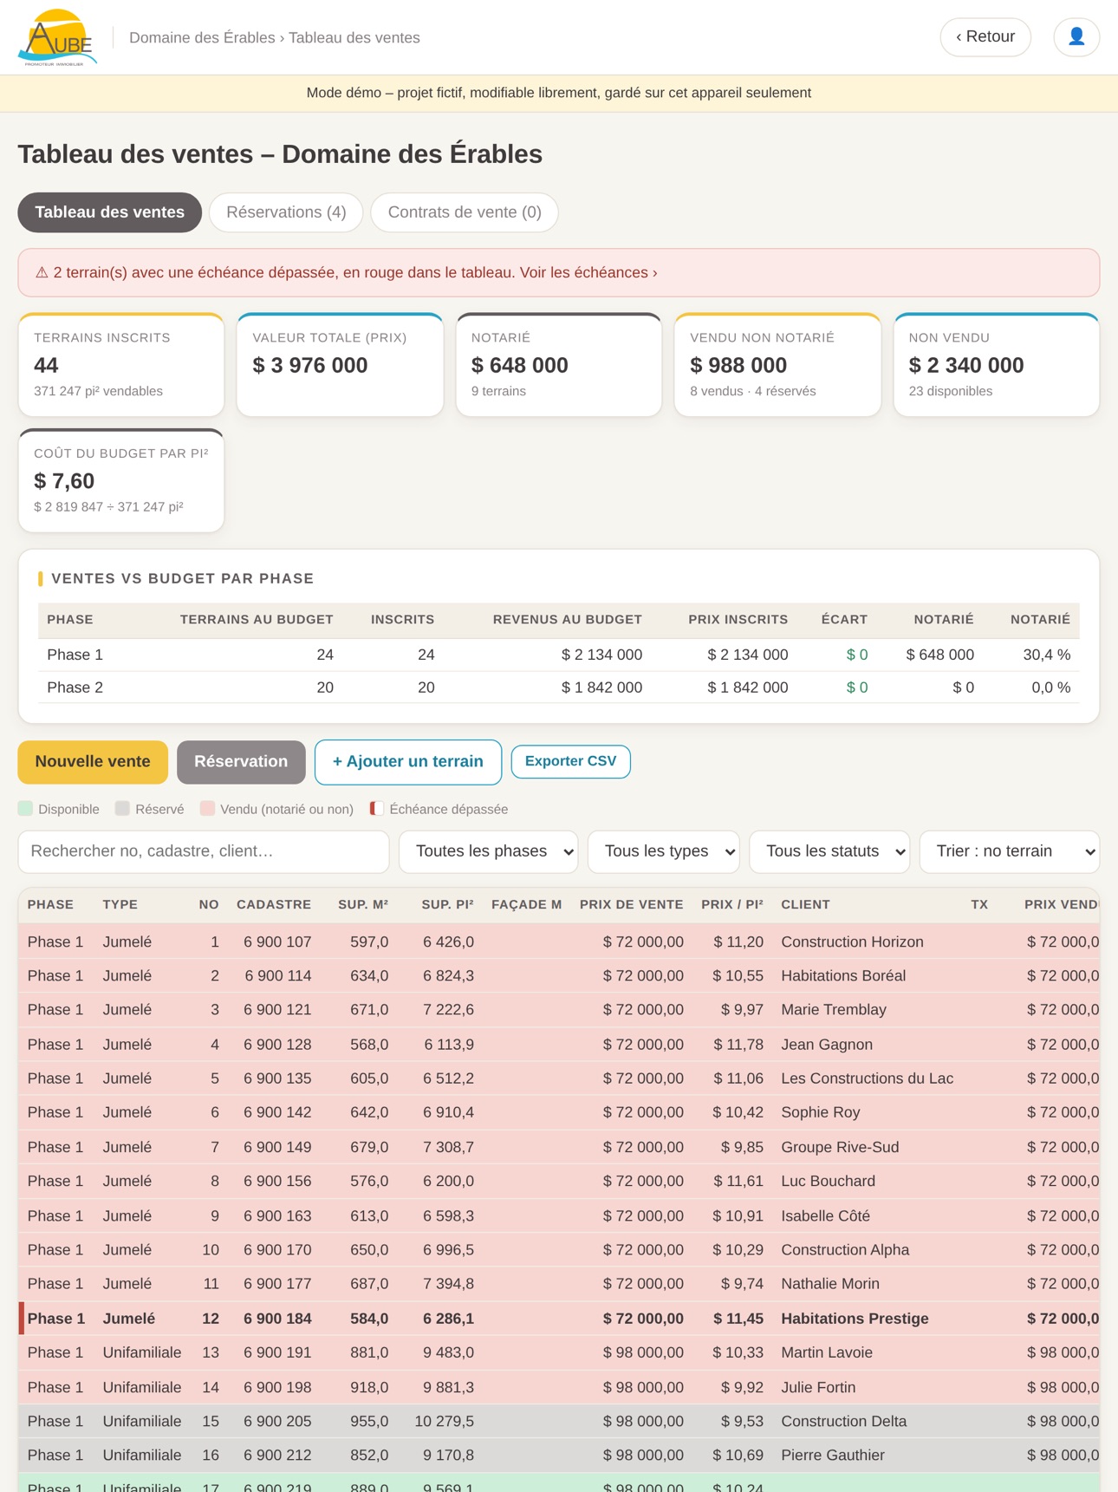Click the Julie Fortin client cell
The width and height of the screenshot is (1118, 1492).
pyautogui.click(x=818, y=1387)
